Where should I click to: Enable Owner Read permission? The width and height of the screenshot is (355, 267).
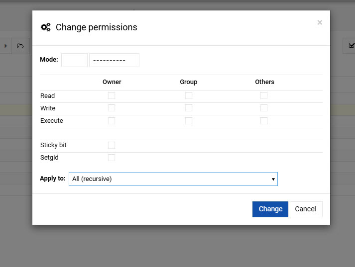point(112,95)
